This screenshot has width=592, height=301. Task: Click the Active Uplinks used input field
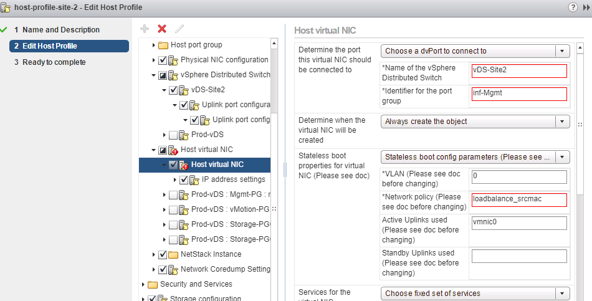[x=519, y=223]
